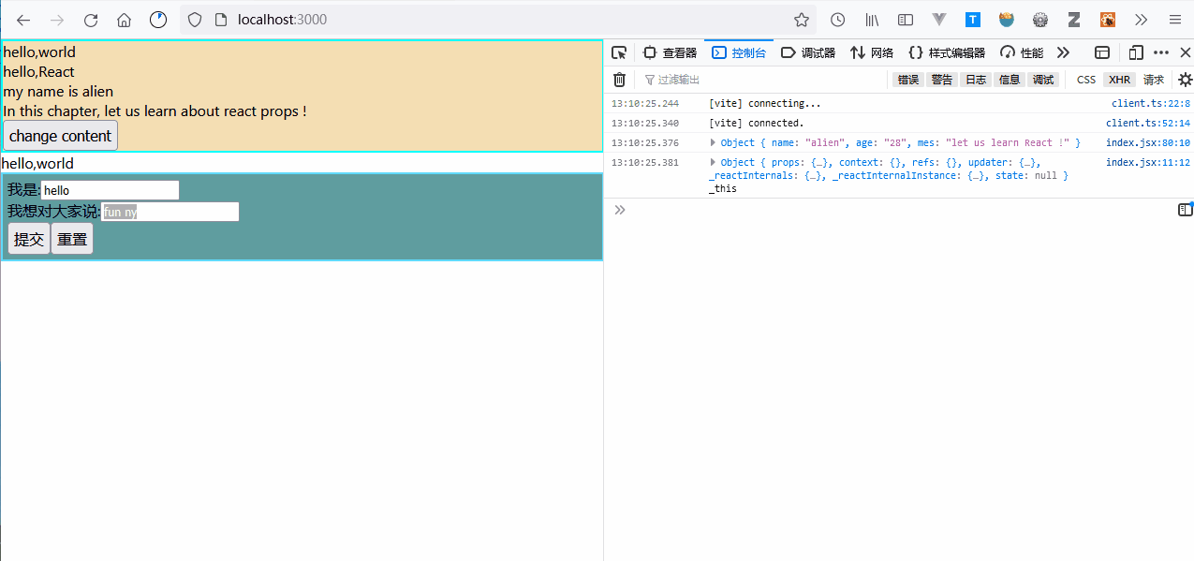Show more devtools tabs chevron

[x=1062, y=52]
